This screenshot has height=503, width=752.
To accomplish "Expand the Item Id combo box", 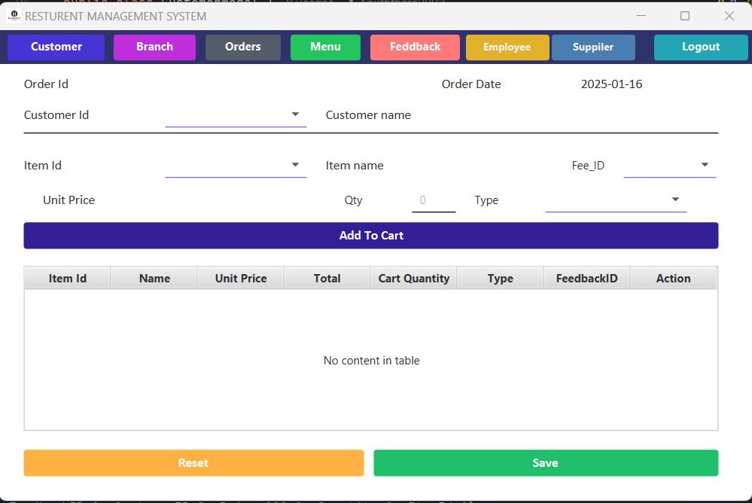I will pos(236,166).
